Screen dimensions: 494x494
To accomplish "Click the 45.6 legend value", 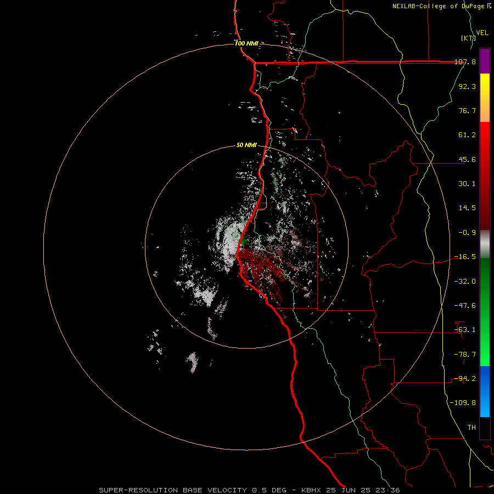I will (x=467, y=159).
